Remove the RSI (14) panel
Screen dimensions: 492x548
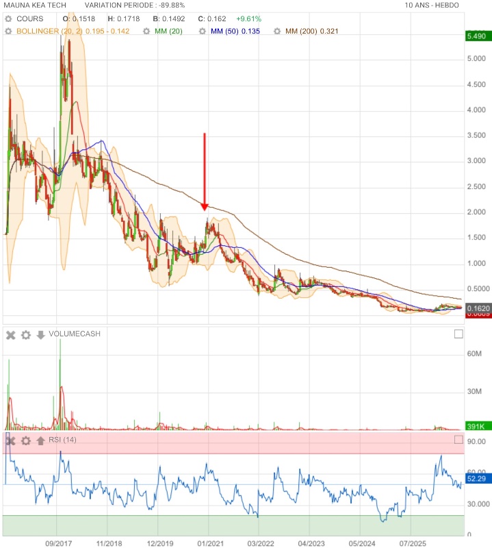click(11, 440)
